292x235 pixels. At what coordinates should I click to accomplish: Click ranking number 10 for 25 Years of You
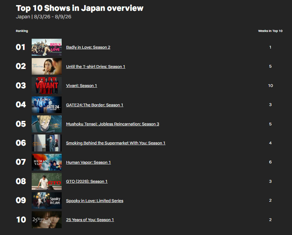pyautogui.click(x=21, y=220)
